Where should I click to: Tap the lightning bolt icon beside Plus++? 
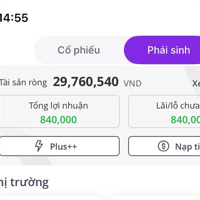39,146
